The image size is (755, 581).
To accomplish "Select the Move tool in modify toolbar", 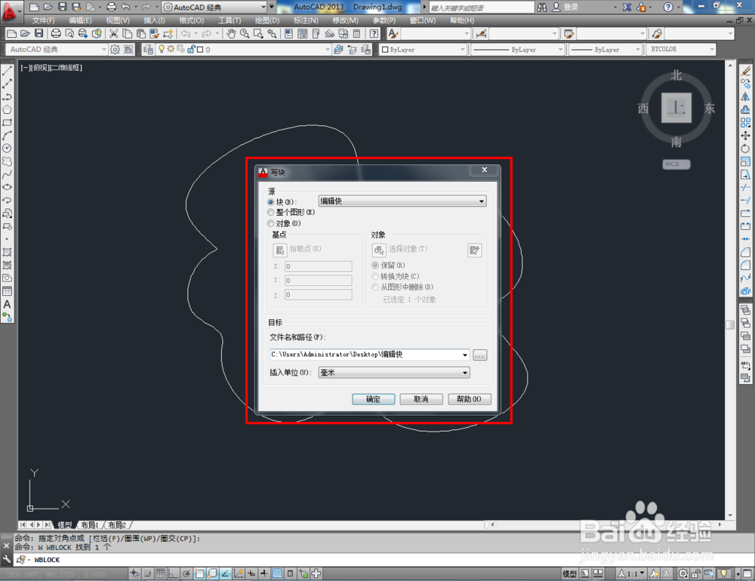I will tap(745, 136).
